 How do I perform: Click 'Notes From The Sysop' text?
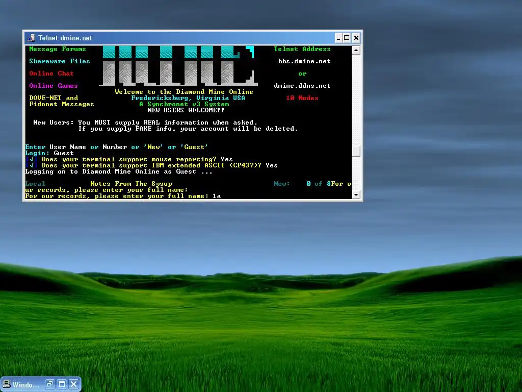click(x=131, y=184)
